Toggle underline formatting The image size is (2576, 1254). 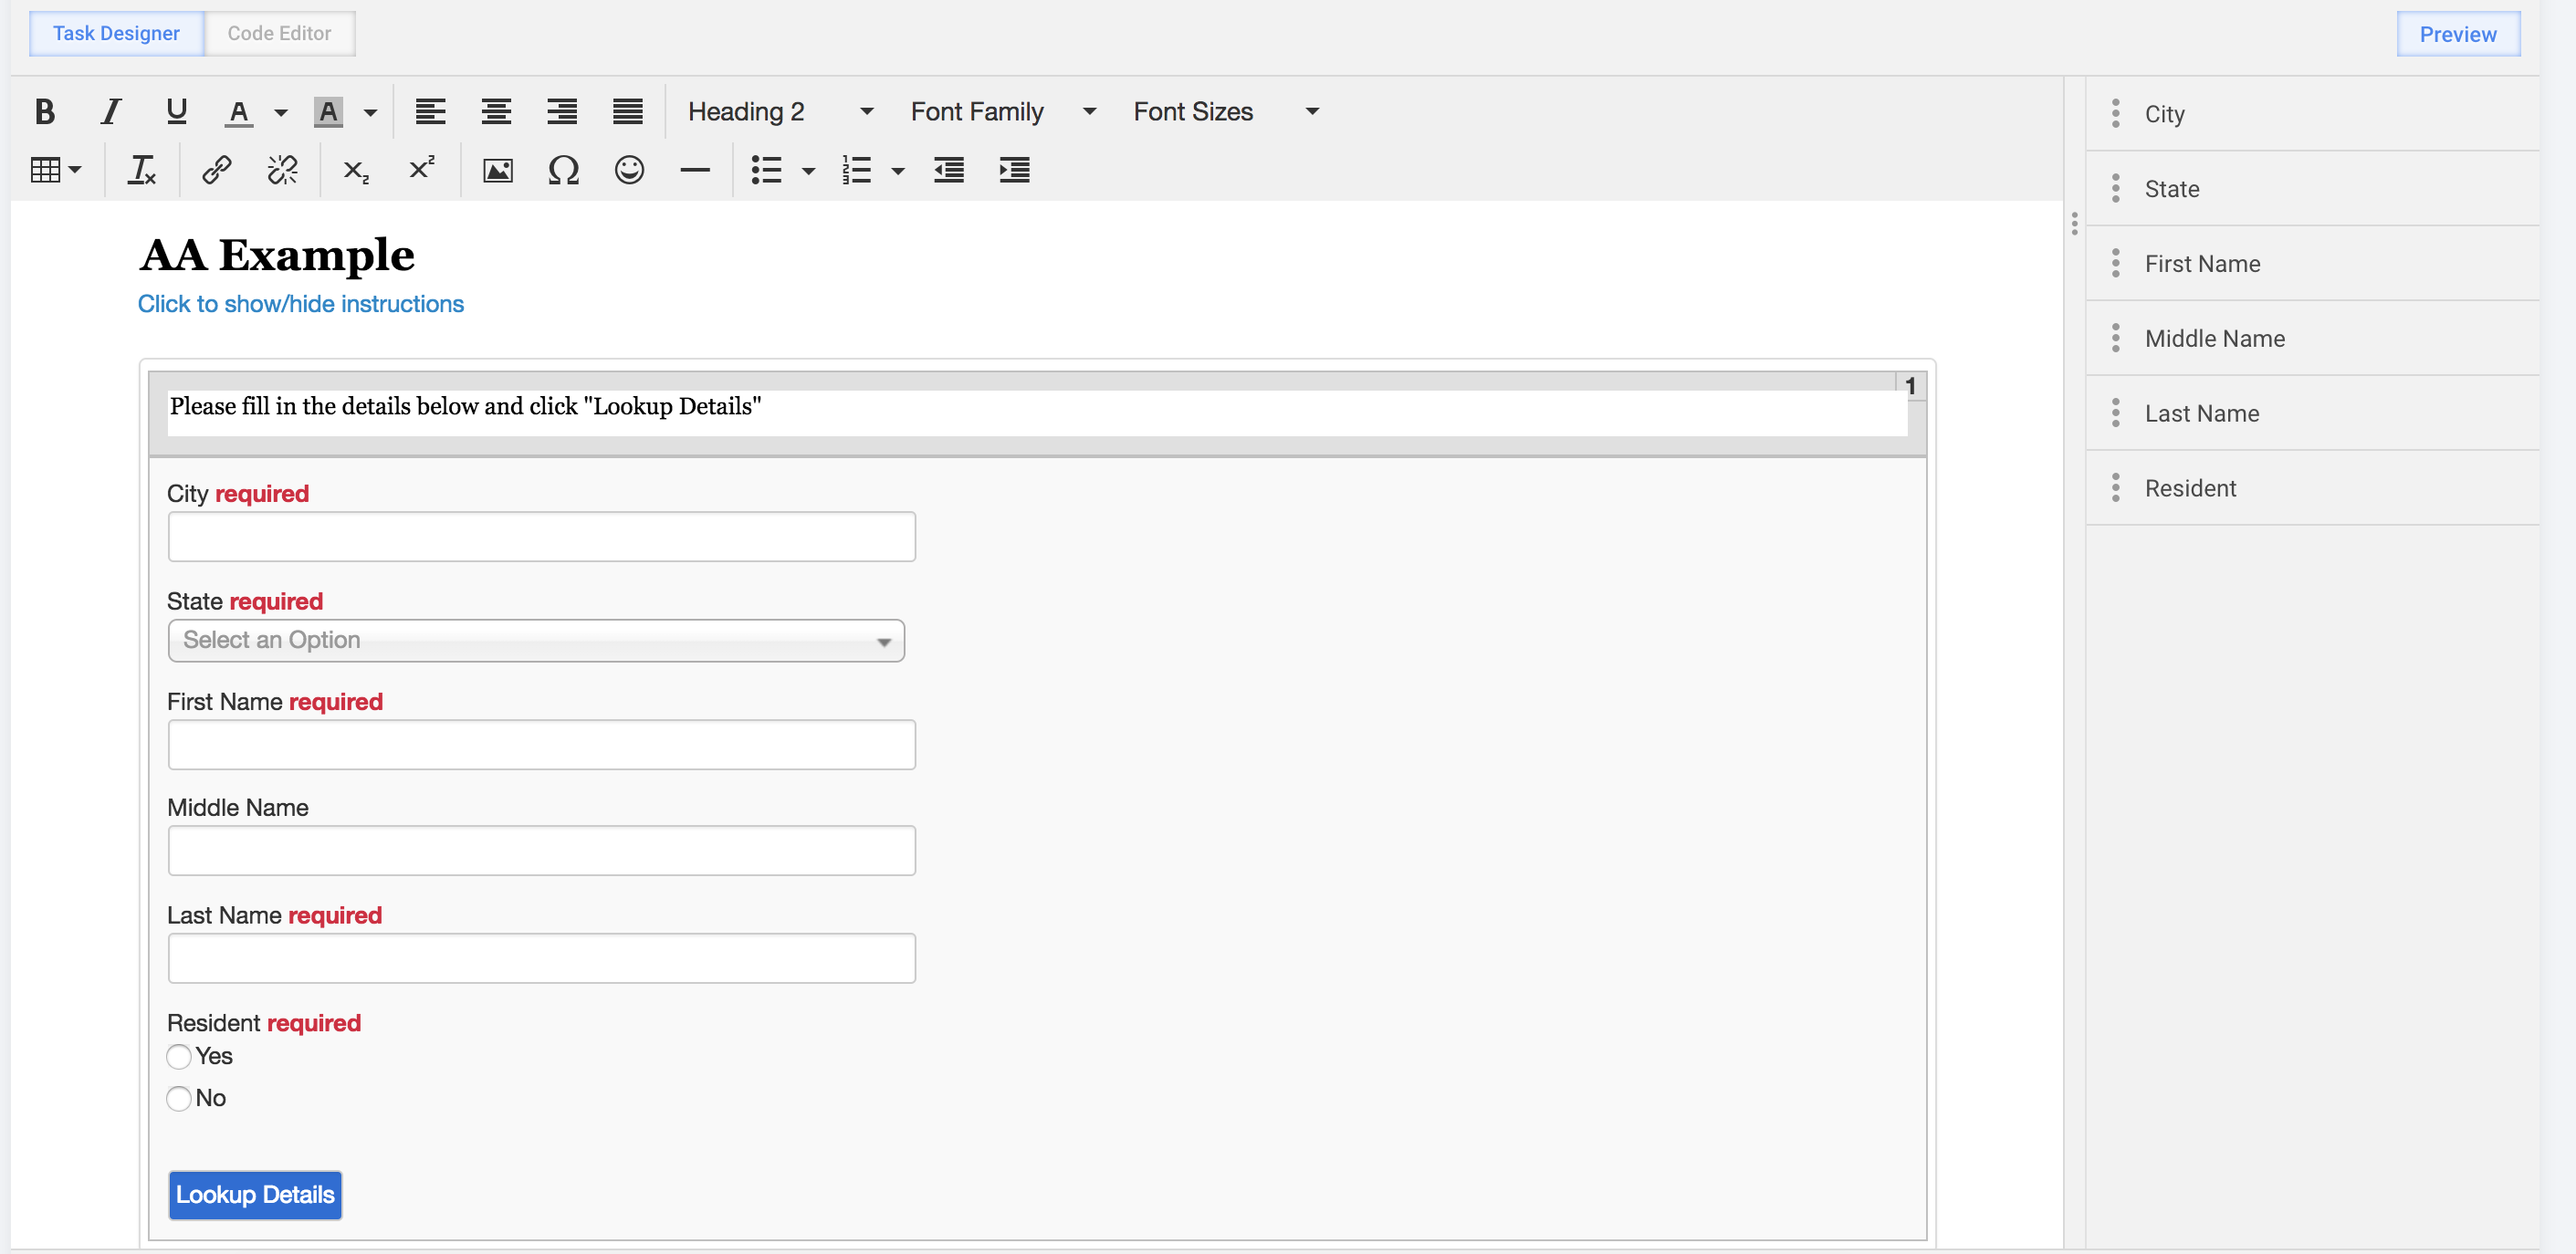click(x=177, y=111)
